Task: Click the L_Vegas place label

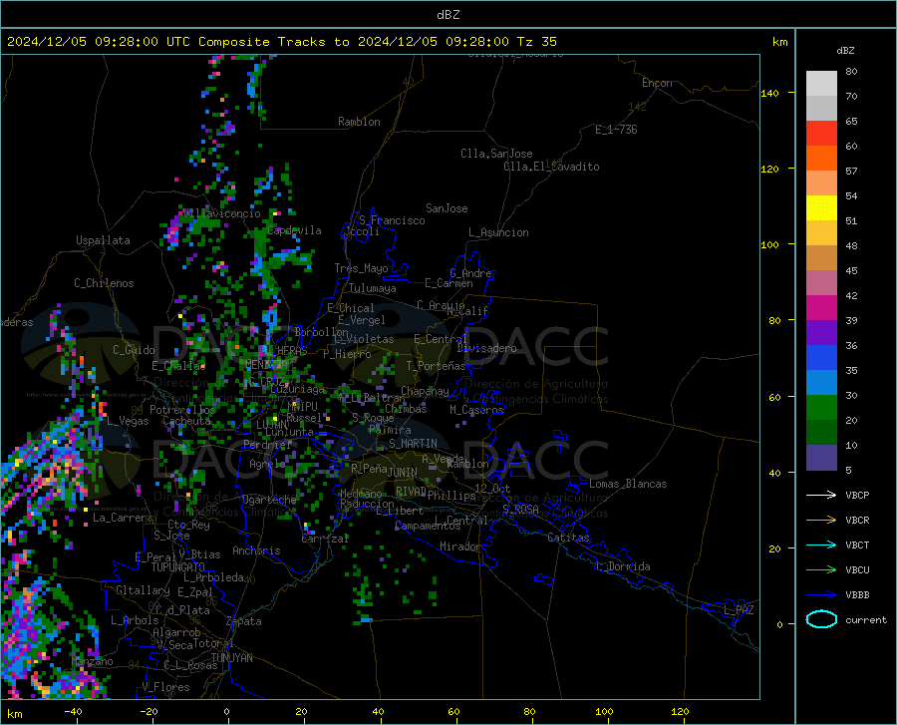Action: click(x=128, y=421)
